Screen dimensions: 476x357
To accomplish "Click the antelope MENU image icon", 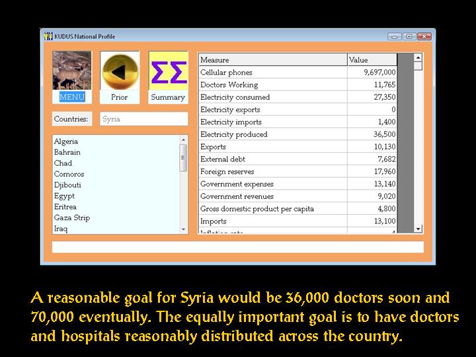I will click(71, 71).
